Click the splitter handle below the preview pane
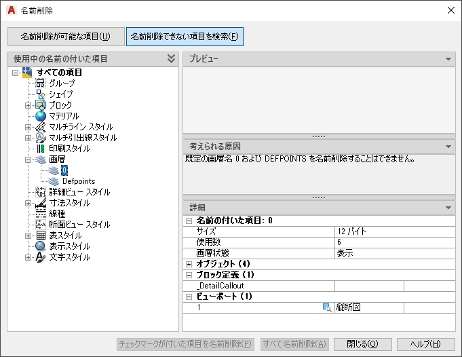The width and height of the screenshot is (462, 357). click(319, 136)
